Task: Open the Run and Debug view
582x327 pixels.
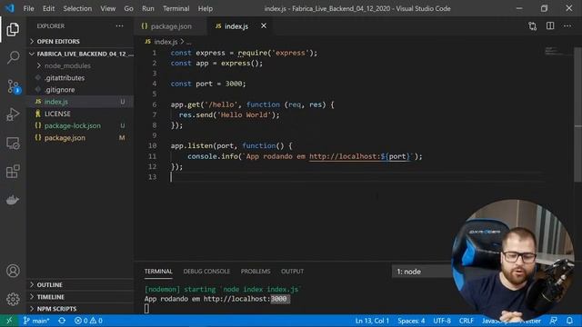Action: click(13, 114)
